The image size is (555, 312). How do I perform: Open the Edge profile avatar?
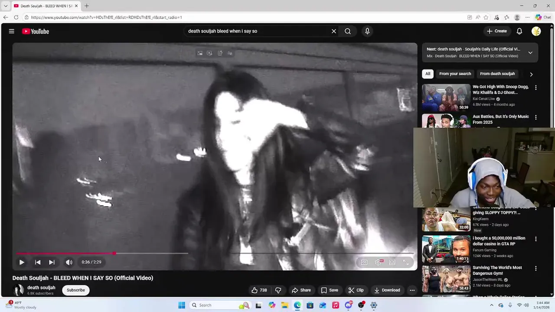pyautogui.click(x=517, y=17)
